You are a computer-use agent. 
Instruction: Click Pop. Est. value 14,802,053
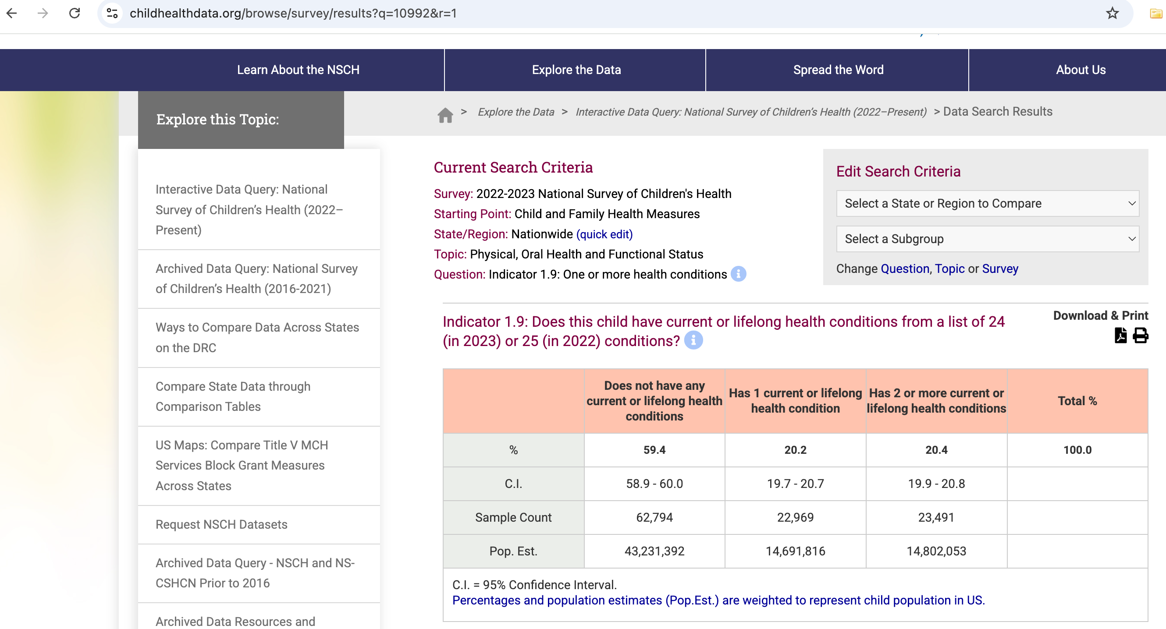pyautogui.click(x=936, y=551)
